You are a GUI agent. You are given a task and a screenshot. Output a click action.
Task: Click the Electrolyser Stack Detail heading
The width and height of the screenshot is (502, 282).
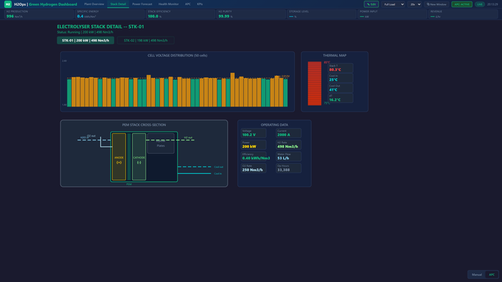click(x=100, y=26)
